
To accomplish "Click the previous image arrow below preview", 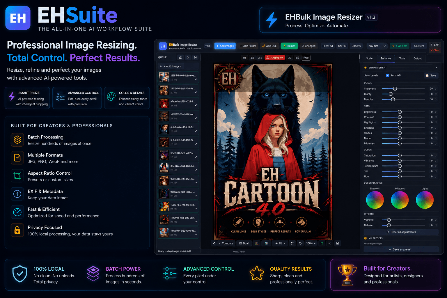I will pyautogui.click(x=214, y=243).
